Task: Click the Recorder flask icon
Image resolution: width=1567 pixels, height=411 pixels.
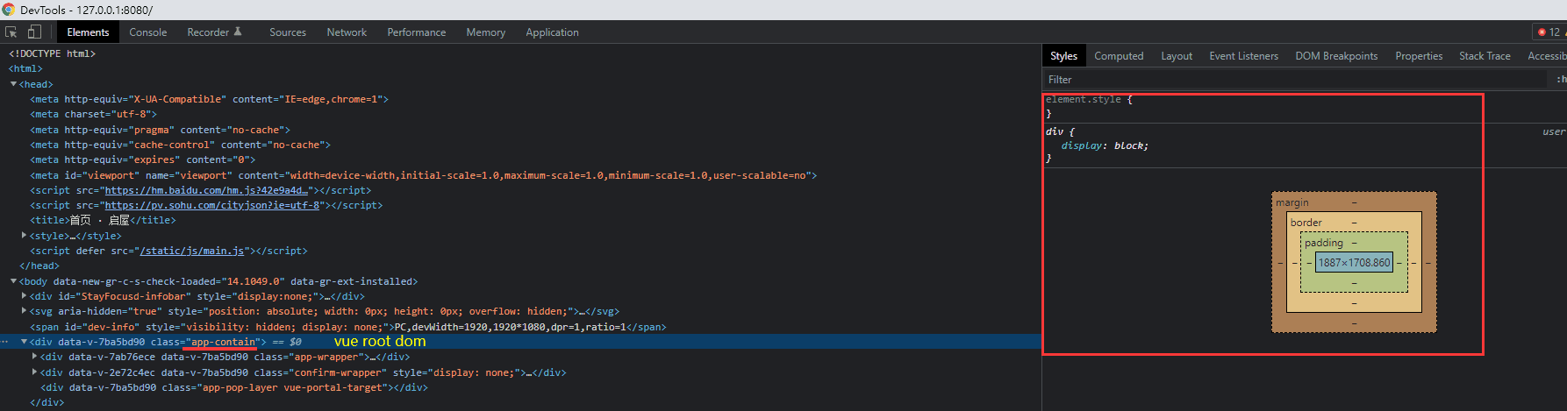Action: click(x=238, y=32)
